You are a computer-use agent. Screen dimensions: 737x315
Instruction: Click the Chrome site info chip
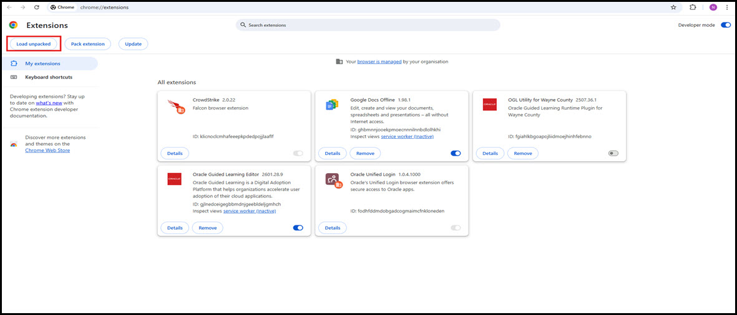(62, 7)
